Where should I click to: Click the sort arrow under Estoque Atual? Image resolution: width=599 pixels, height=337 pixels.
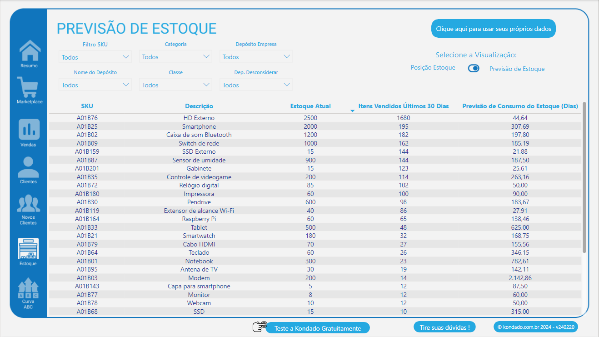(x=352, y=110)
